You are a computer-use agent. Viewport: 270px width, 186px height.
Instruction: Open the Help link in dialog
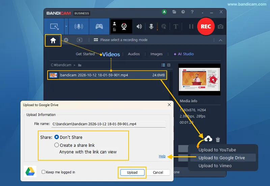tap(162, 156)
